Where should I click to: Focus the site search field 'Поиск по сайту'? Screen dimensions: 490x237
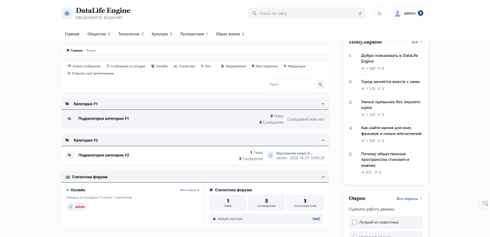[x=307, y=13]
